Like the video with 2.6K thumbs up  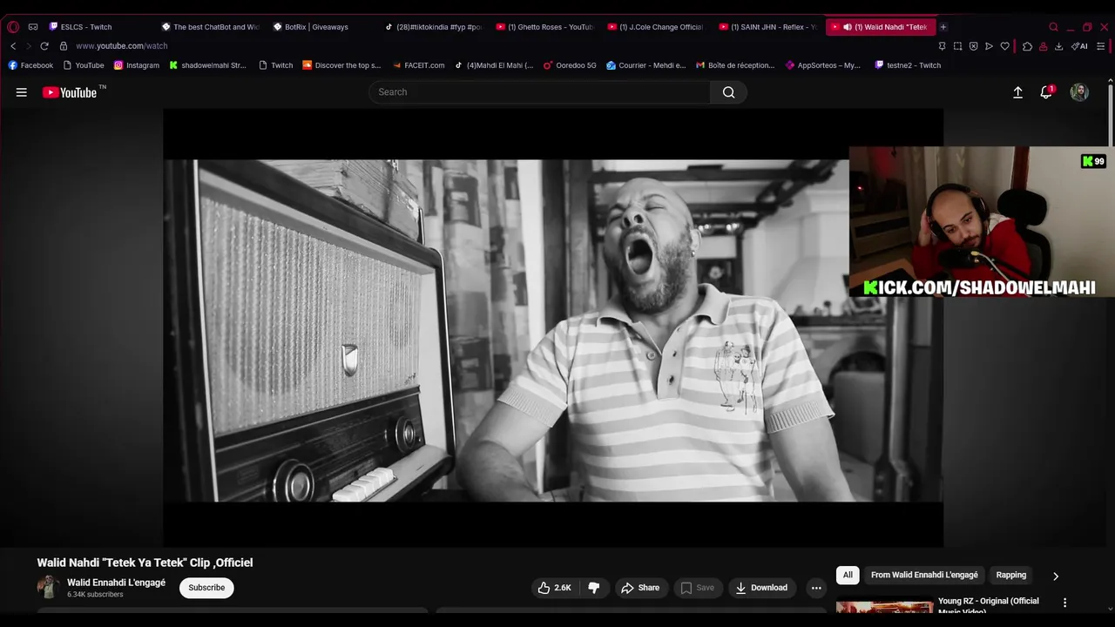(554, 588)
